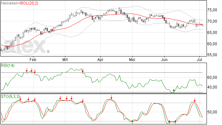Click the Mei month label

(132, 59)
